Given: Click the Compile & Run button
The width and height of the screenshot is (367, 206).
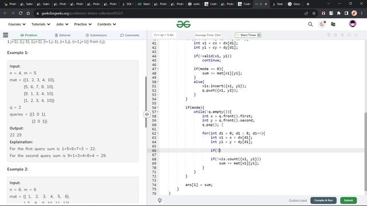Looking at the screenshot, I should 323,200.
